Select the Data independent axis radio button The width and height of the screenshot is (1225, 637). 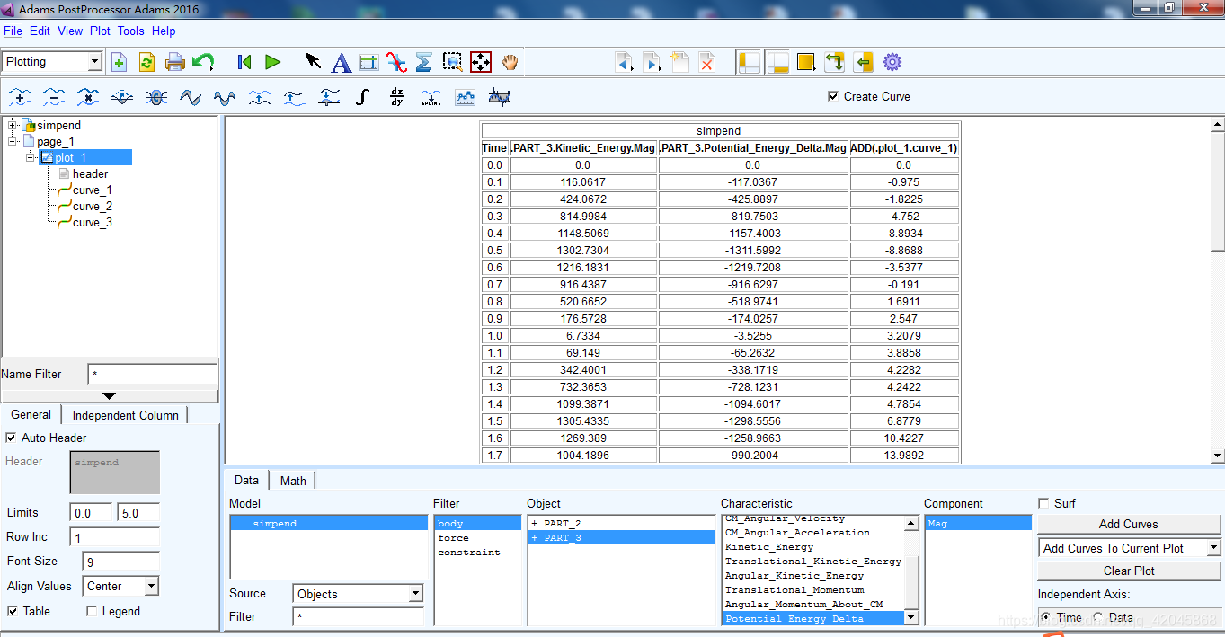(x=1098, y=617)
